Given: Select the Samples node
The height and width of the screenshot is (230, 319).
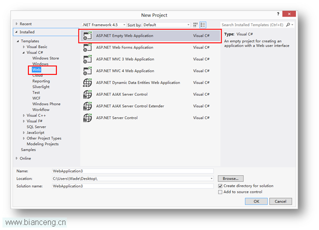Looking at the screenshot, I should pyautogui.click(x=28, y=150).
